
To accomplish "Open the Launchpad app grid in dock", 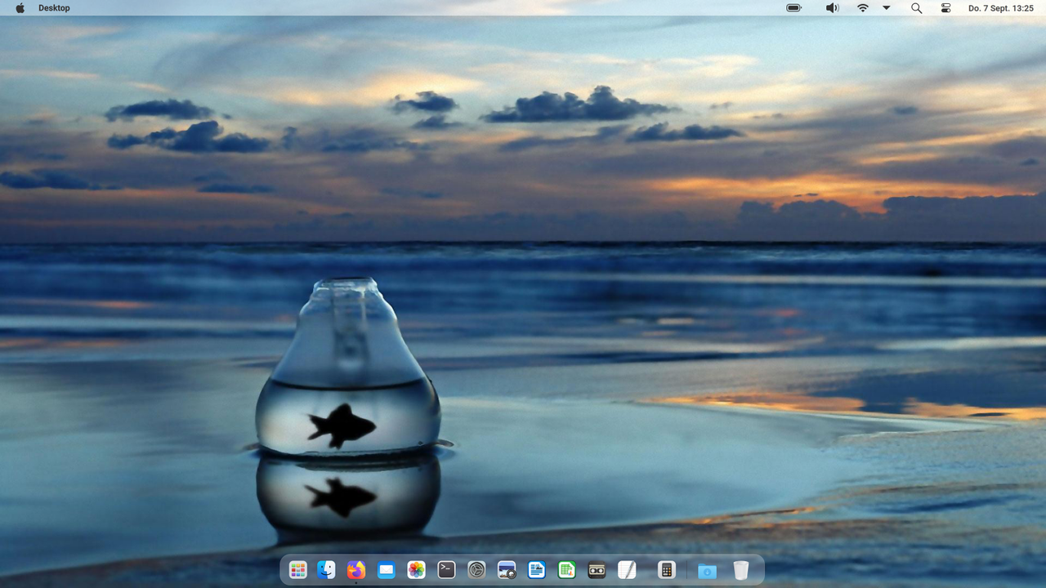I will point(298,570).
